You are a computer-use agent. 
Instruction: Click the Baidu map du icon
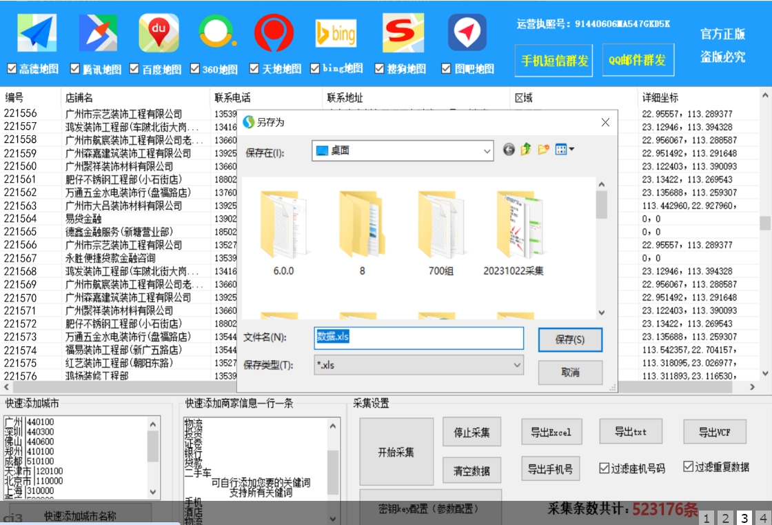(x=159, y=33)
